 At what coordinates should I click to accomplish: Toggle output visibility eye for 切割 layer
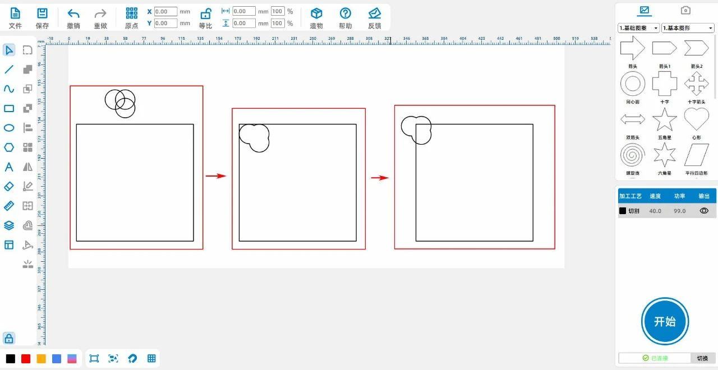pos(704,211)
